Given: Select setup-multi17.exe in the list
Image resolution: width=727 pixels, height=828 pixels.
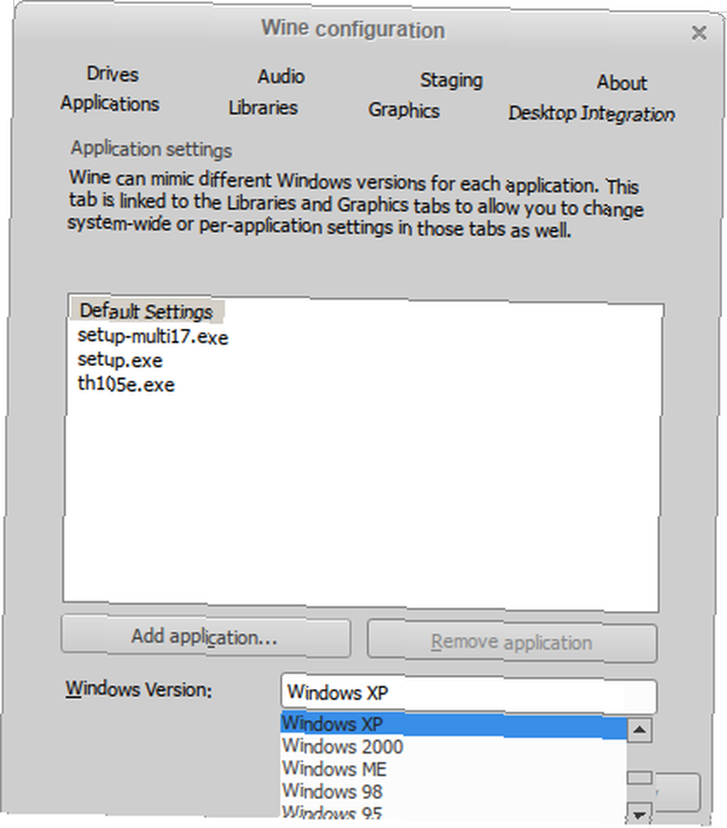Looking at the screenshot, I should 153,336.
